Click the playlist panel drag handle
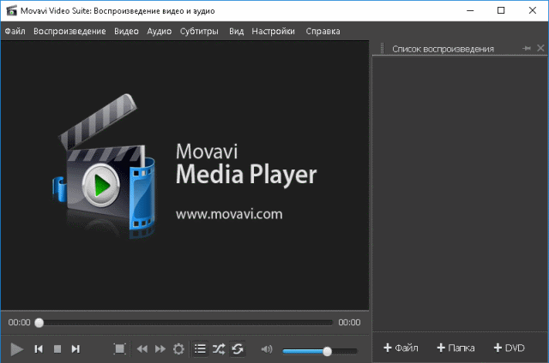The width and height of the screenshot is (549, 363). (x=383, y=49)
